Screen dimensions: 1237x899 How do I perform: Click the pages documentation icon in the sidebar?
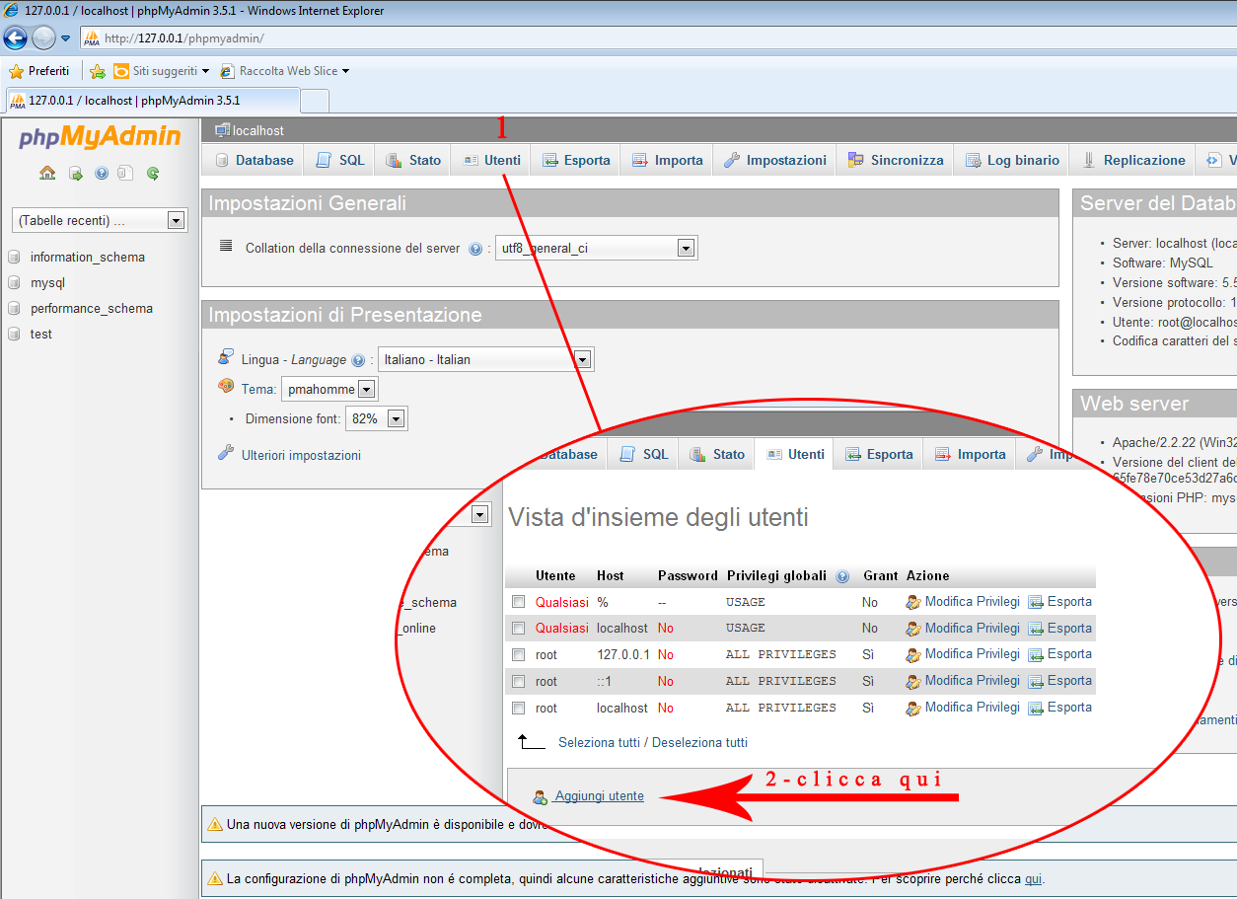(x=125, y=174)
